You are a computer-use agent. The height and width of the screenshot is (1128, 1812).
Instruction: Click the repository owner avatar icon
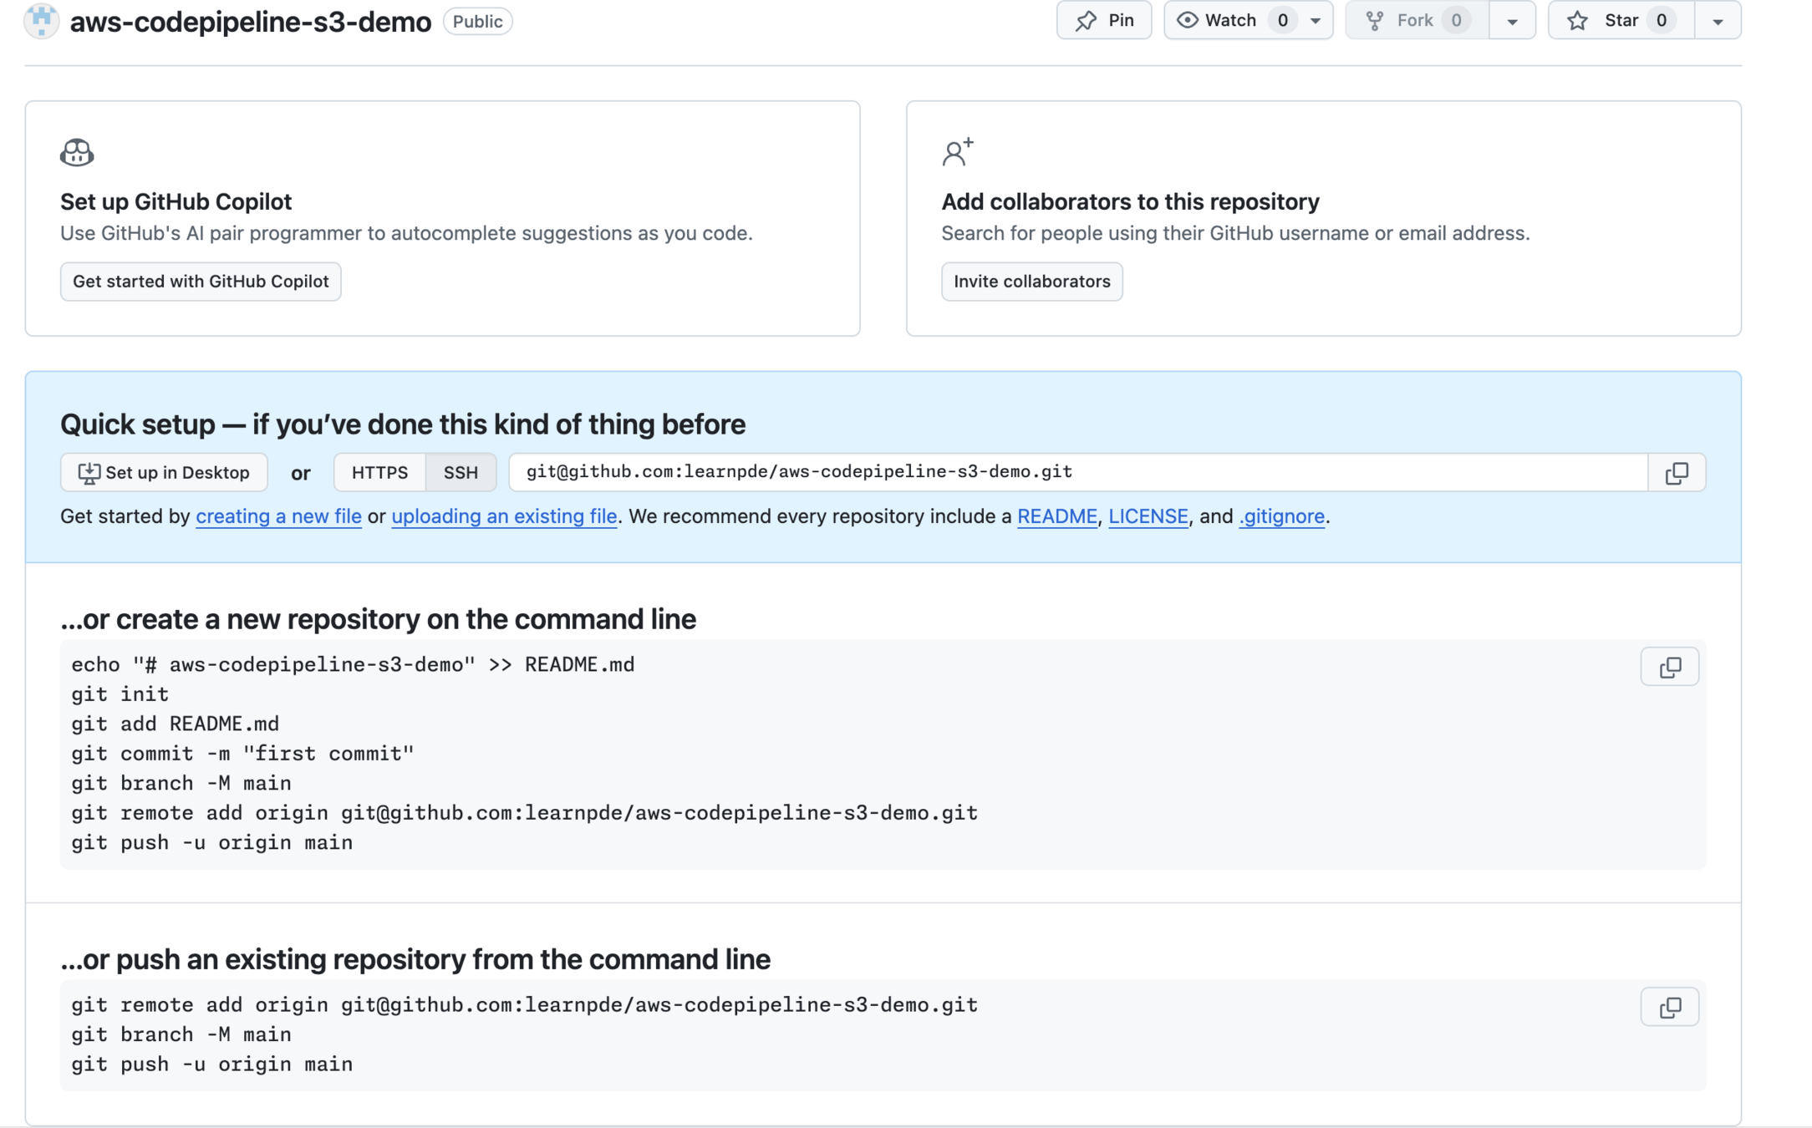tap(41, 20)
